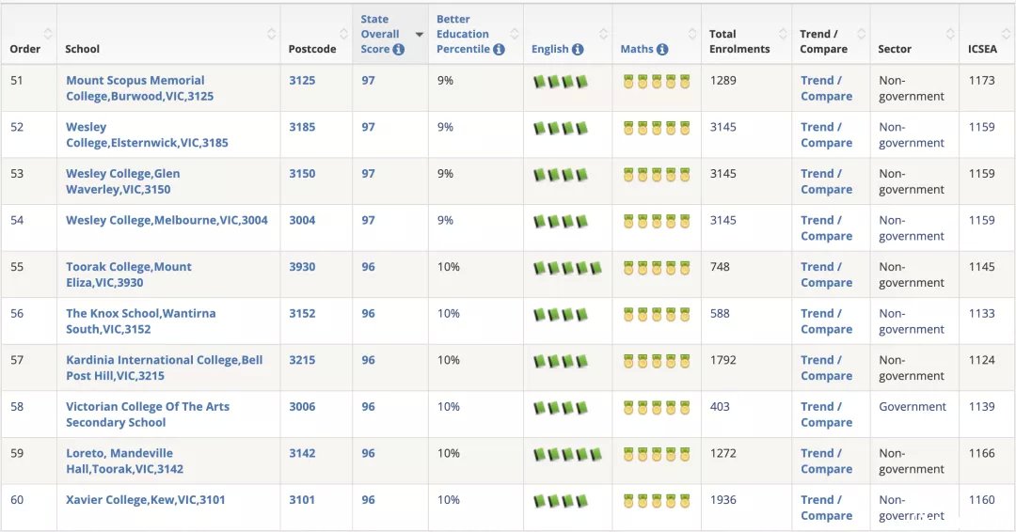The image size is (1016, 532).
Task: Open Victorian College Of The Arts Secondary School
Action: (148, 415)
